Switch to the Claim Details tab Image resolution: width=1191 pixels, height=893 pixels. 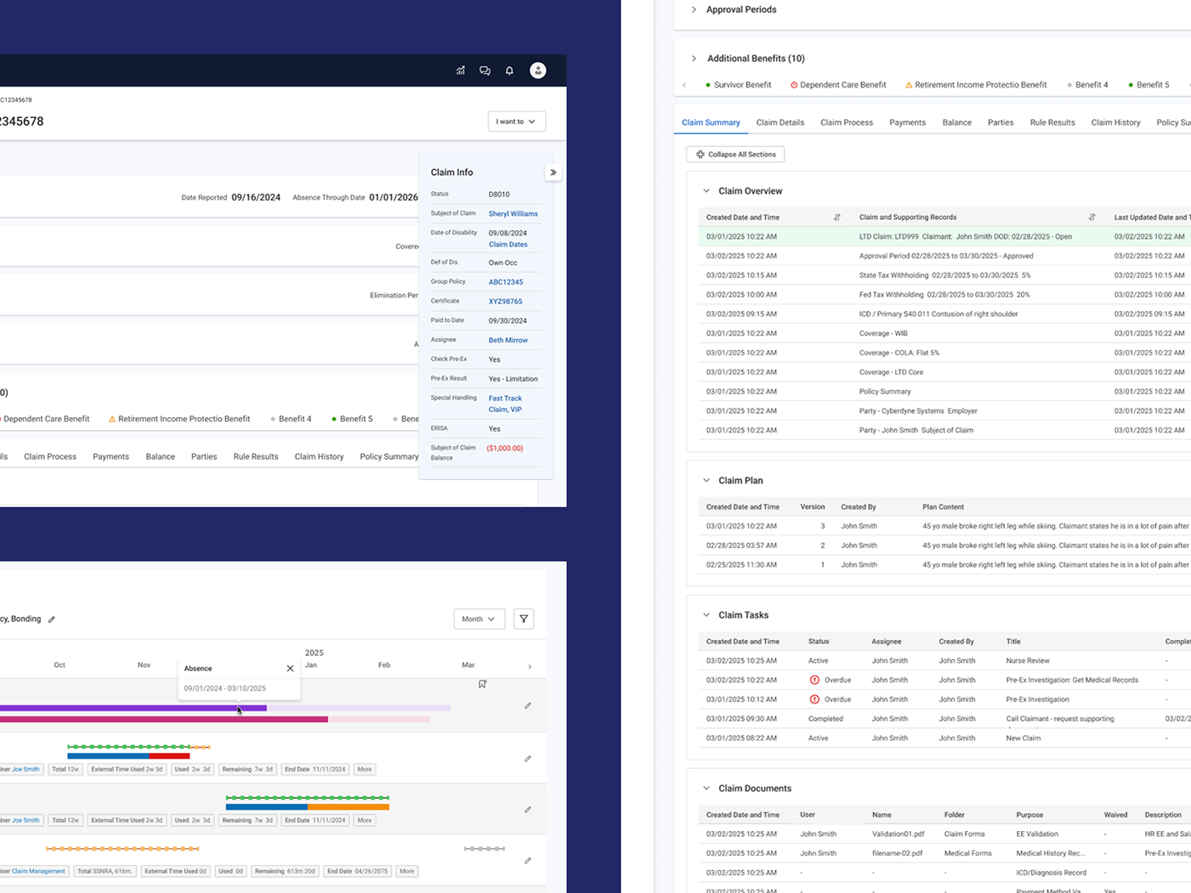pos(780,122)
